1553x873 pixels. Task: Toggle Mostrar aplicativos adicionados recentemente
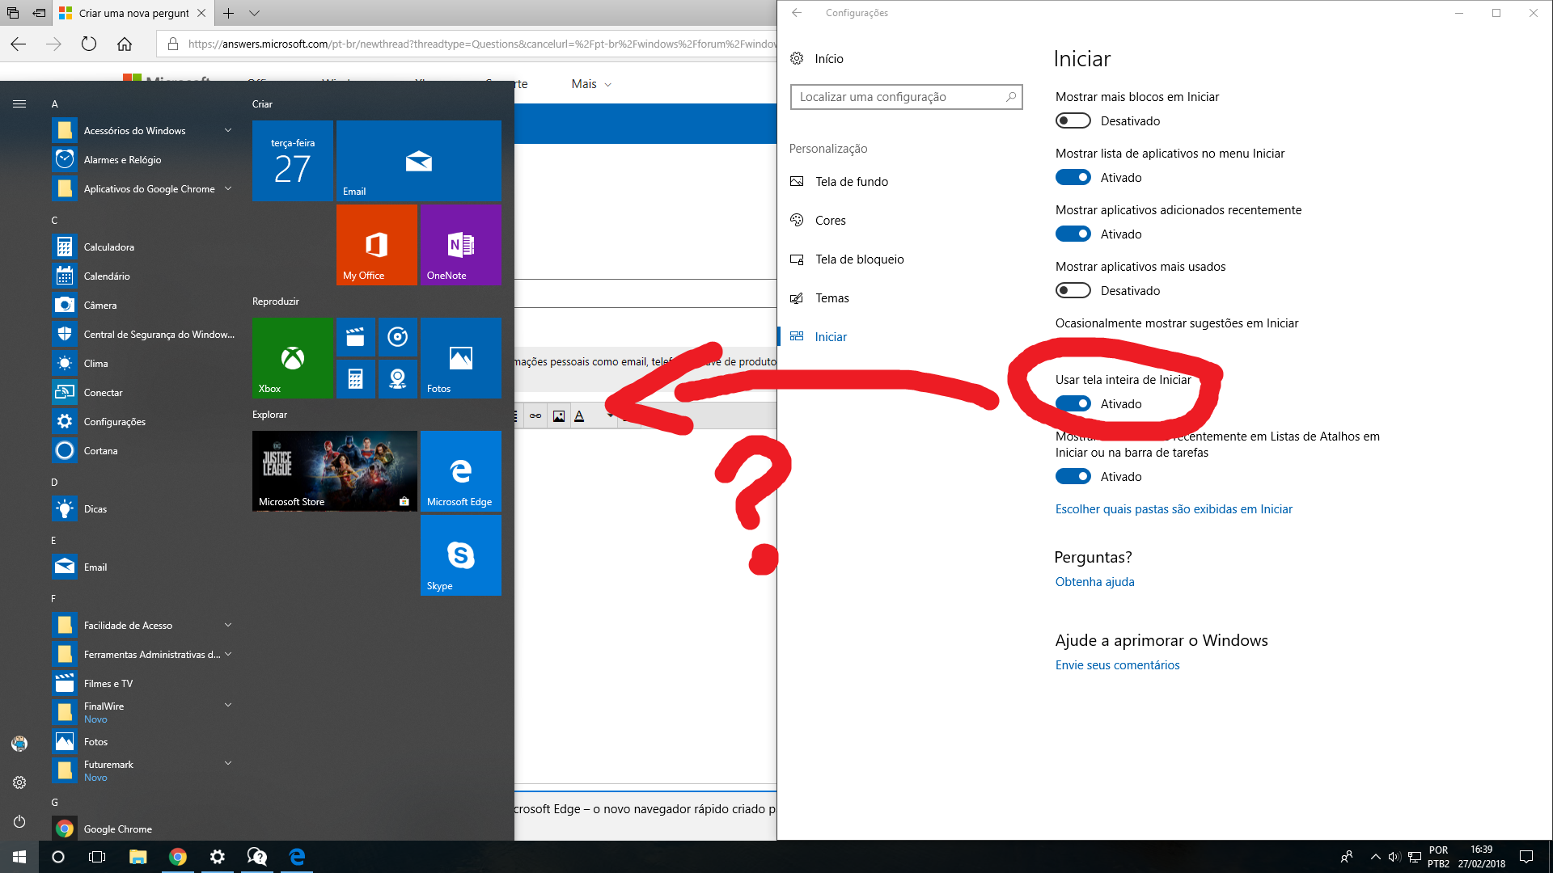(x=1073, y=234)
